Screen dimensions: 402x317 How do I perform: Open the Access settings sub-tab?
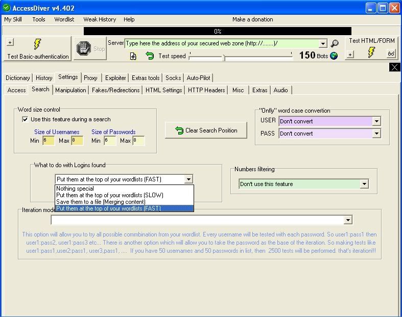17,90
